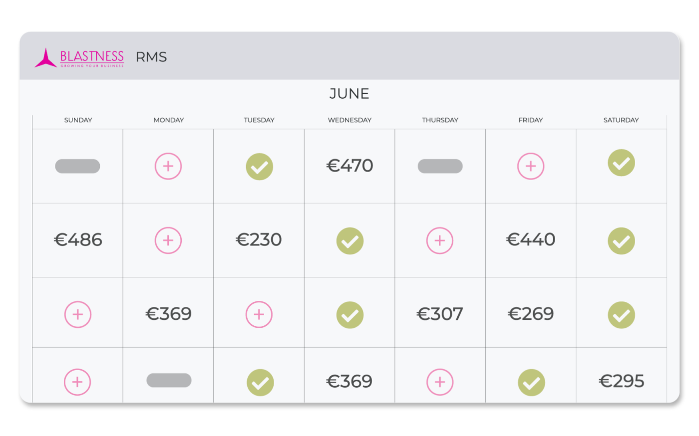Toggle the green checkmark in fourth-row Friday
The image size is (699, 436).
click(531, 383)
